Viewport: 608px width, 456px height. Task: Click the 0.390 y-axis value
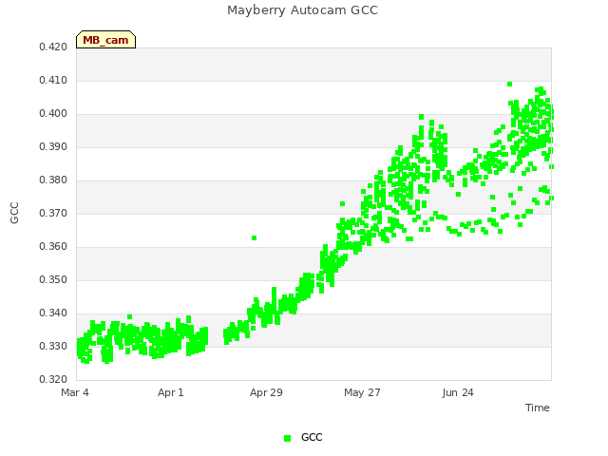(x=53, y=147)
